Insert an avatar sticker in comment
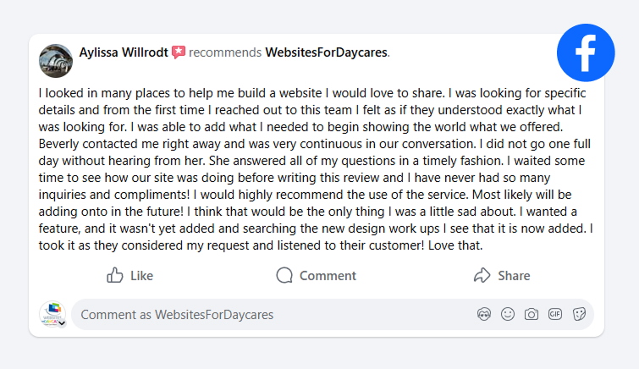Image resolution: width=639 pixels, height=369 pixels. tap(484, 314)
